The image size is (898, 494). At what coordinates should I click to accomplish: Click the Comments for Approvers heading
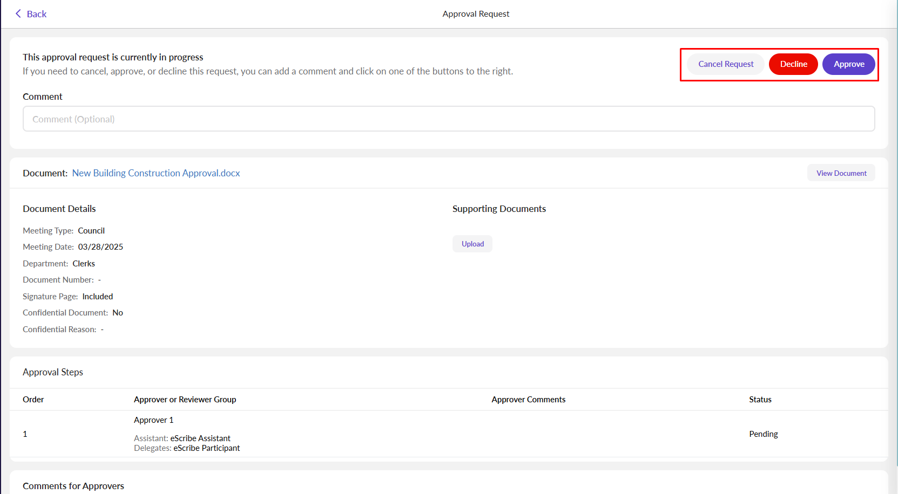click(x=73, y=486)
